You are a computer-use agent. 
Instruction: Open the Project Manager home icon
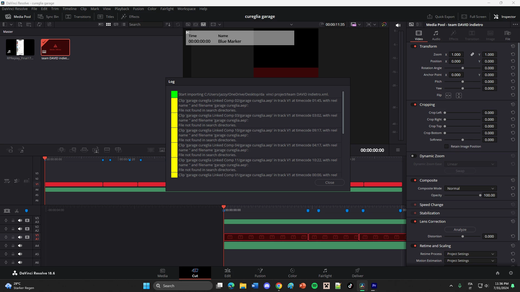coord(498,273)
